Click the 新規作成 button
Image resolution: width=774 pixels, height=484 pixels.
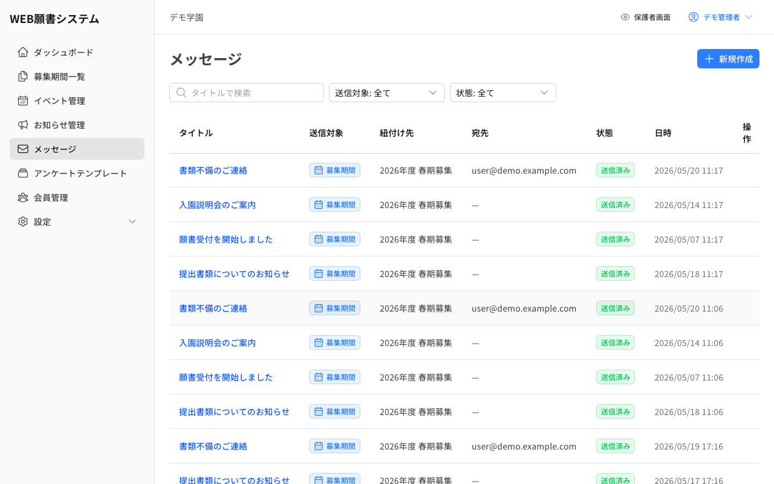click(x=728, y=59)
